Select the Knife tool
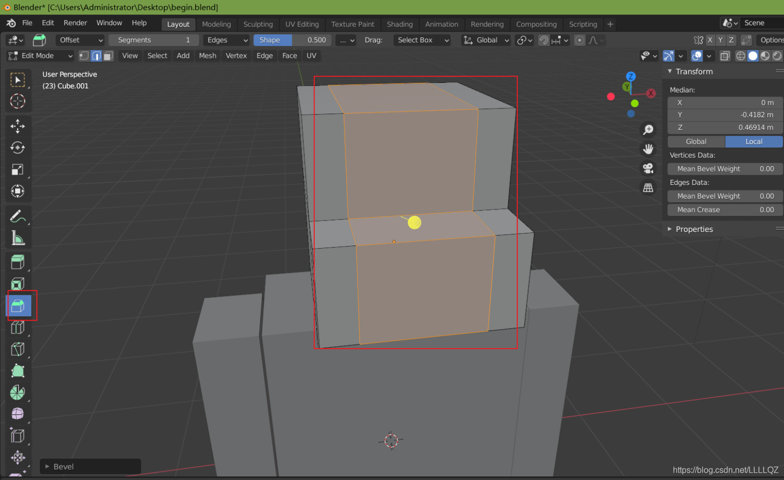The width and height of the screenshot is (784, 480). 18,349
